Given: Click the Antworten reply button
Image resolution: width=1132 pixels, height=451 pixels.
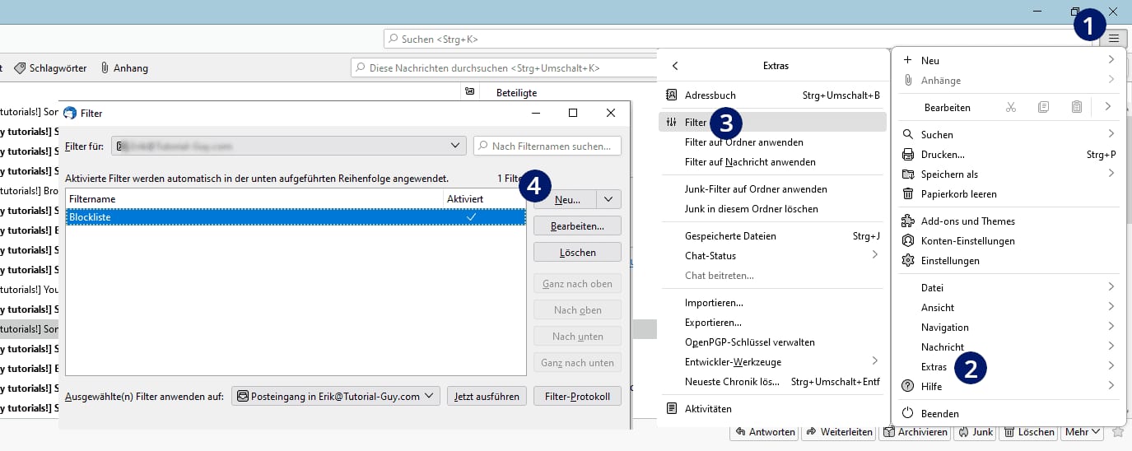Looking at the screenshot, I should [x=766, y=431].
